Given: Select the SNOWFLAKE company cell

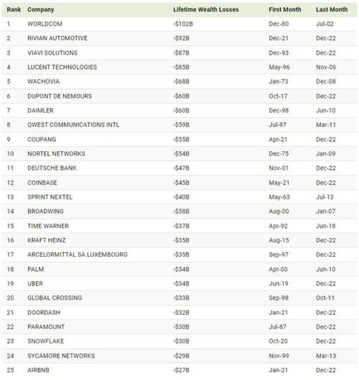Looking at the screenshot, I should pos(46,341).
